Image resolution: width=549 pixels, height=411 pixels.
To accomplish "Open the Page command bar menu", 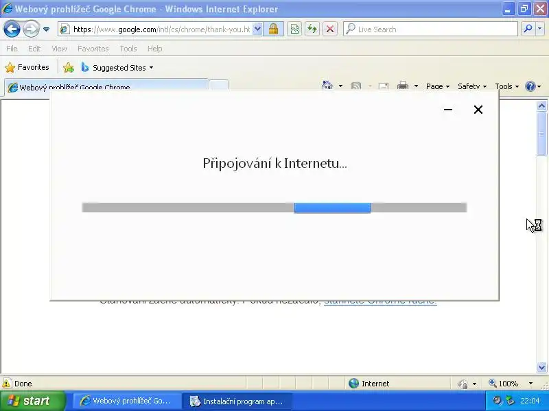I will point(438,86).
